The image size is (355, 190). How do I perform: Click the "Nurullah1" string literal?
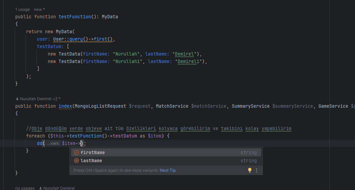tap(128, 61)
